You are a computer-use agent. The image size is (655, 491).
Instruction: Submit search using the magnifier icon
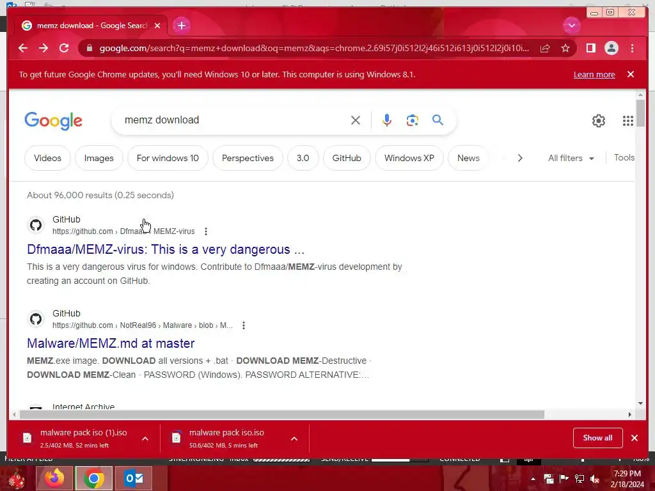coord(438,120)
